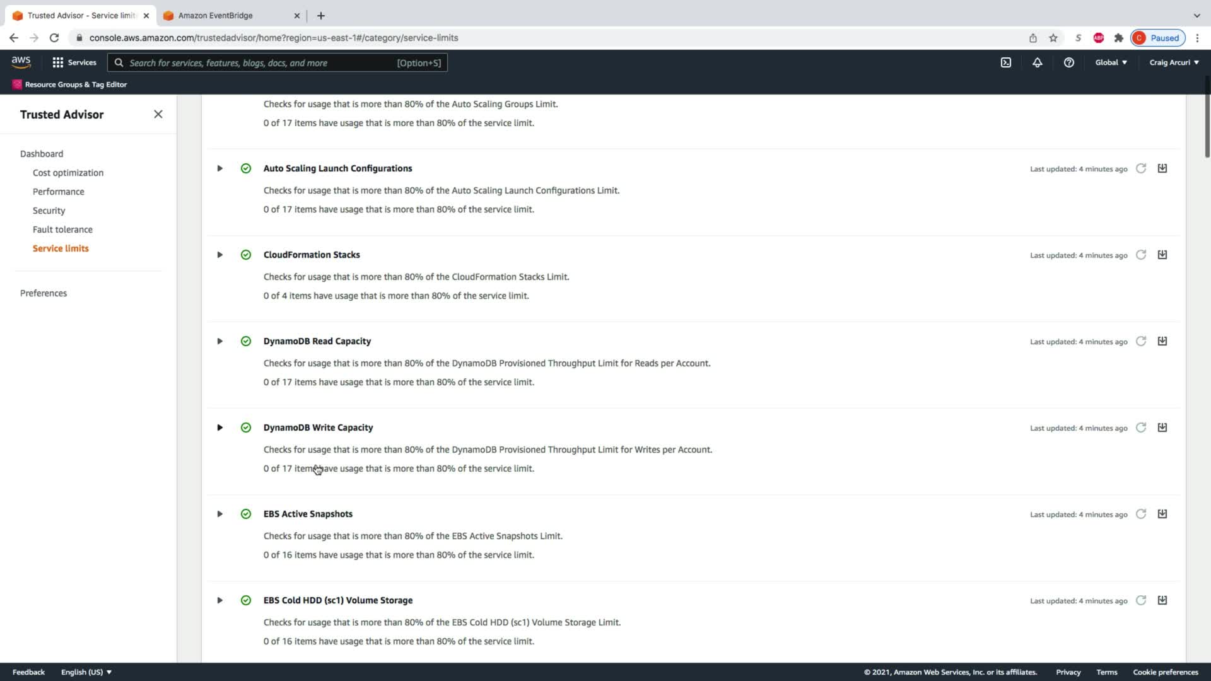Expand EBS Cold HDD (sc1) Volume Storage
The width and height of the screenshot is (1211, 681).
click(x=219, y=600)
